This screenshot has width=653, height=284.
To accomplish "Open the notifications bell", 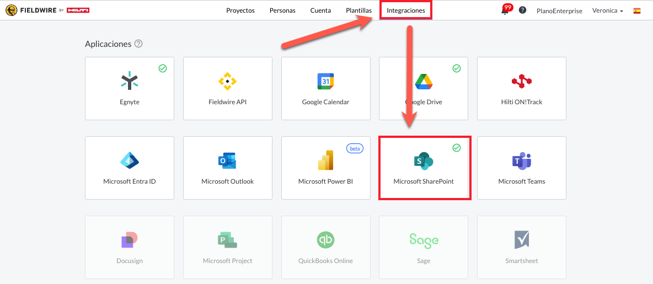I will (x=505, y=11).
